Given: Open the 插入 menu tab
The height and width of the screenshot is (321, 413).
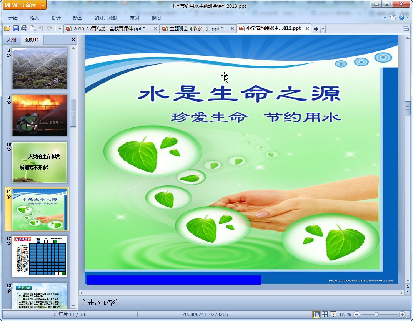Looking at the screenshot, I should click(x=35, y=18).
